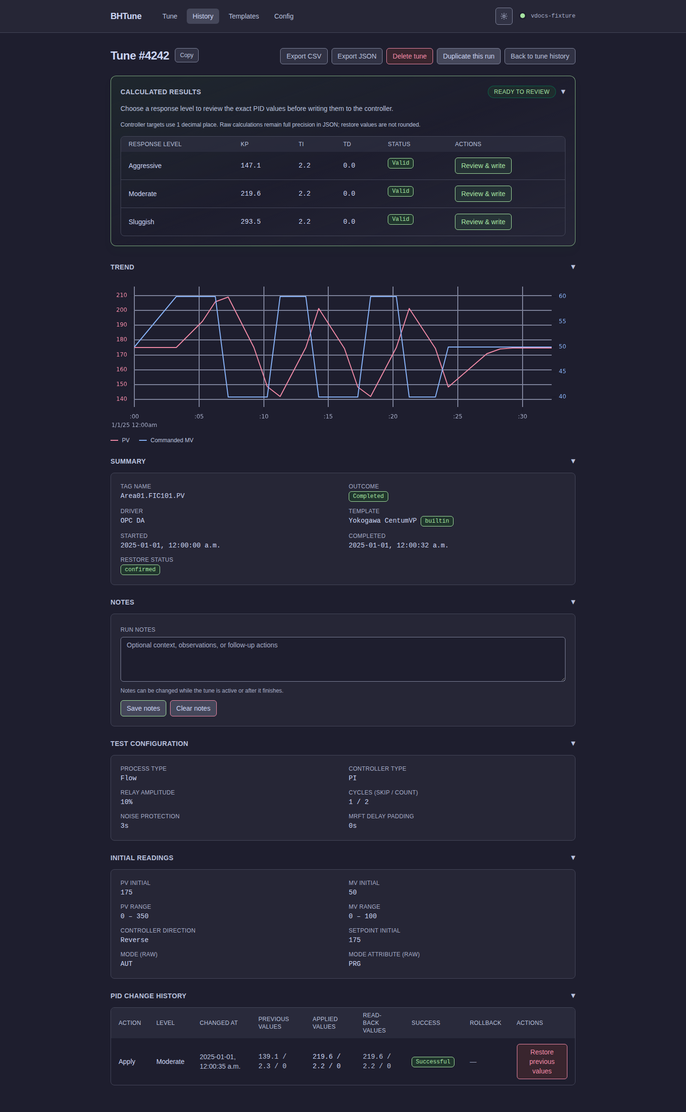The height and width of the screenshot is (1112, 686).
Task: Collapse the Notes section
Action: (x=573, y=602)
